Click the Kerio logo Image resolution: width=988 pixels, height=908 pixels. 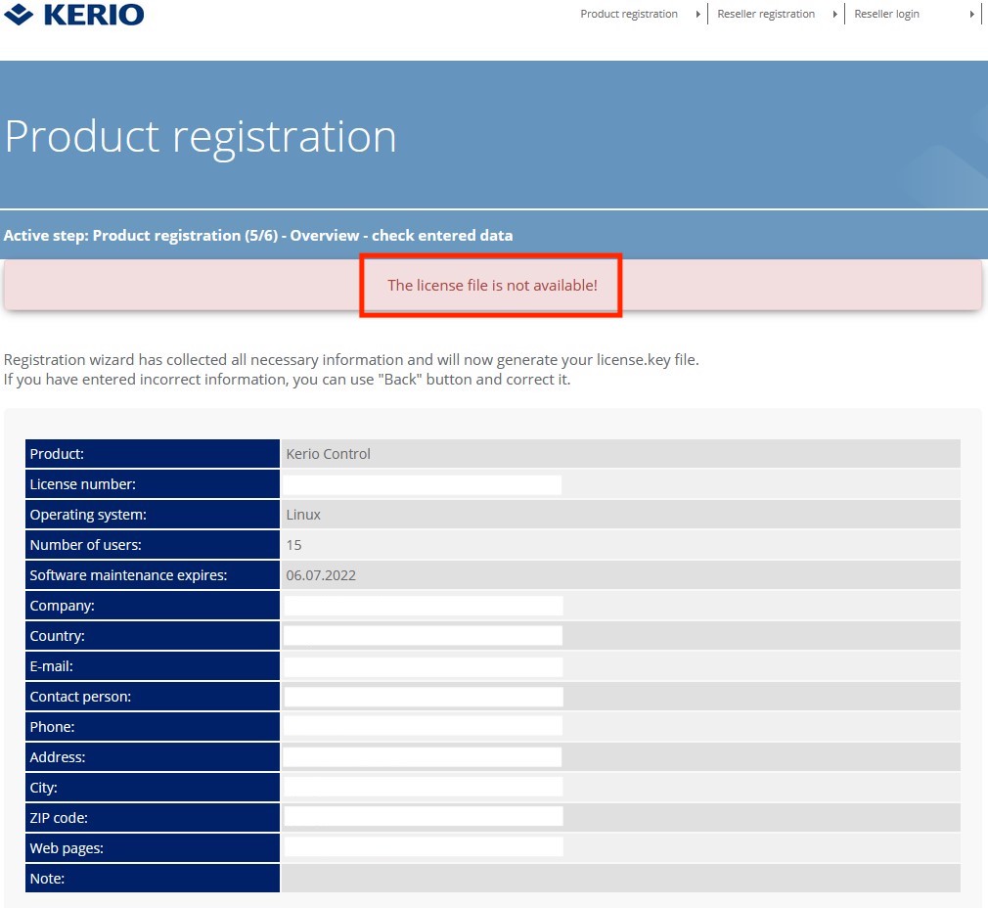[x=73, y=15]
